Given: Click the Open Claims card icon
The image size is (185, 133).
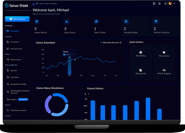Looking at the screenshot, I should (67, 21).
